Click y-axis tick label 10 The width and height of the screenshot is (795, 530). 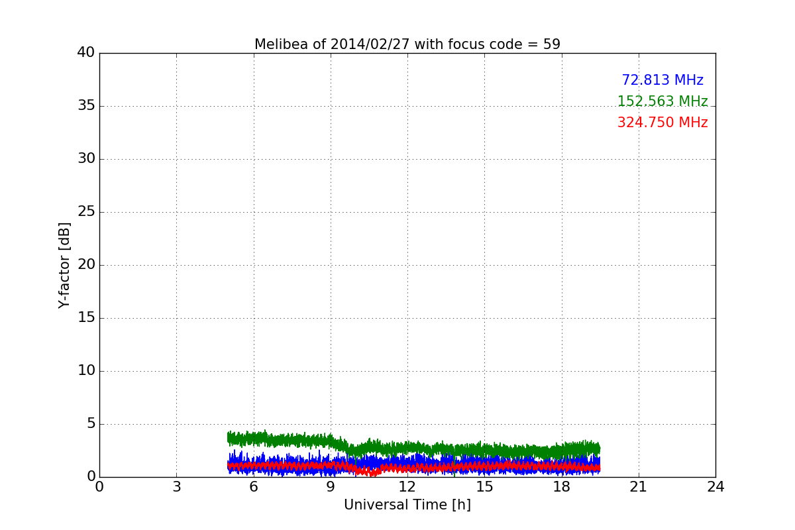pos(86,370)
